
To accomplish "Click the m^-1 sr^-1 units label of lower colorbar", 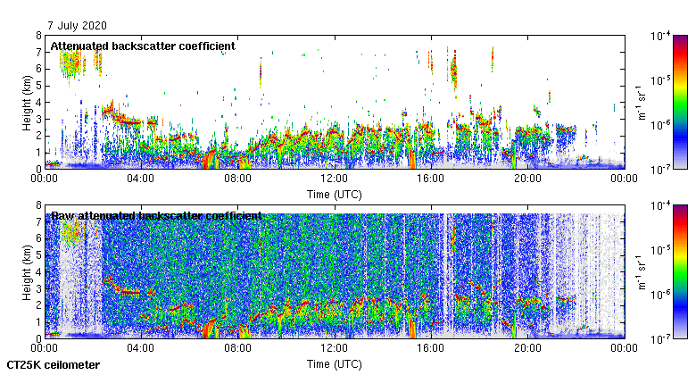I will (641, 271).
